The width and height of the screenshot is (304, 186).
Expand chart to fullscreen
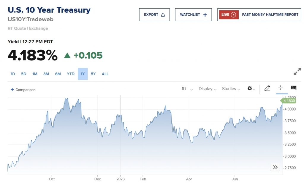pos(297,72)
